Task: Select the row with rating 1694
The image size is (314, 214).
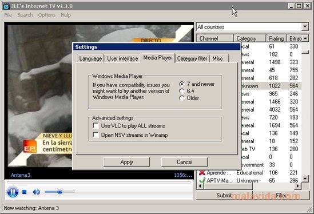Action: 271,125
